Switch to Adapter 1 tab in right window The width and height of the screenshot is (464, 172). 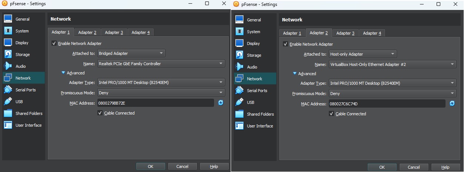click(x=292, y=33)
